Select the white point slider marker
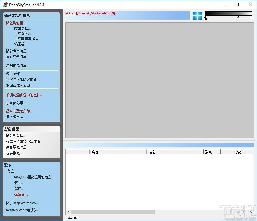The height and width of the screenshot is (221, 257). click(252, 18)
